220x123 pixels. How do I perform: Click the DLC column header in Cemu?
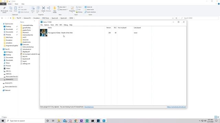[115, 28]
